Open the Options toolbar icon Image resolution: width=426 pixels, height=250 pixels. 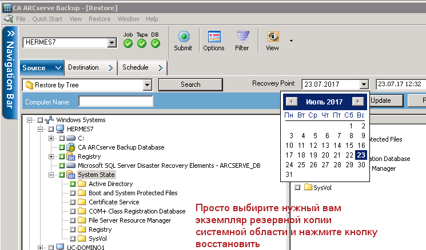click(214, 37)
